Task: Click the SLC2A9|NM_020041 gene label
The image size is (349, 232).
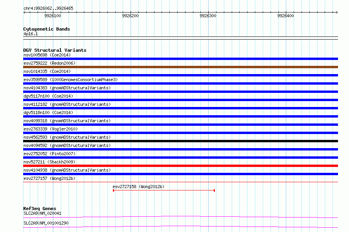Action: coord(42,213)
